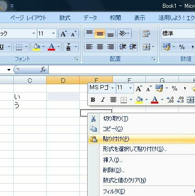Increase font size in mini toolbar

pyautogui.click(x=139, y=88)
